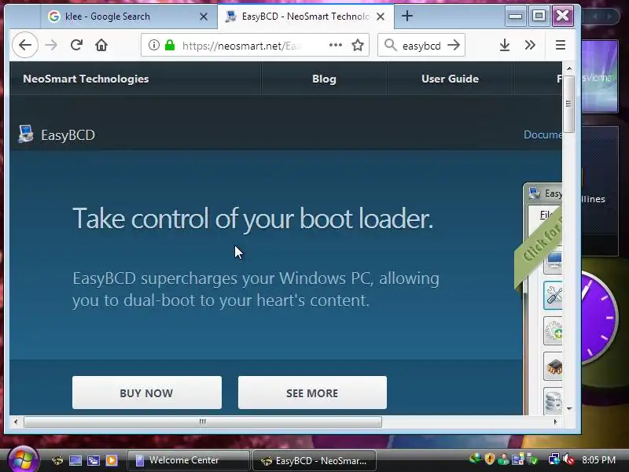Click the green Click for ribbon
Image resolution: width=629 pixels, height=472 pixels.
pyautogui.click(x=539, y=246)
